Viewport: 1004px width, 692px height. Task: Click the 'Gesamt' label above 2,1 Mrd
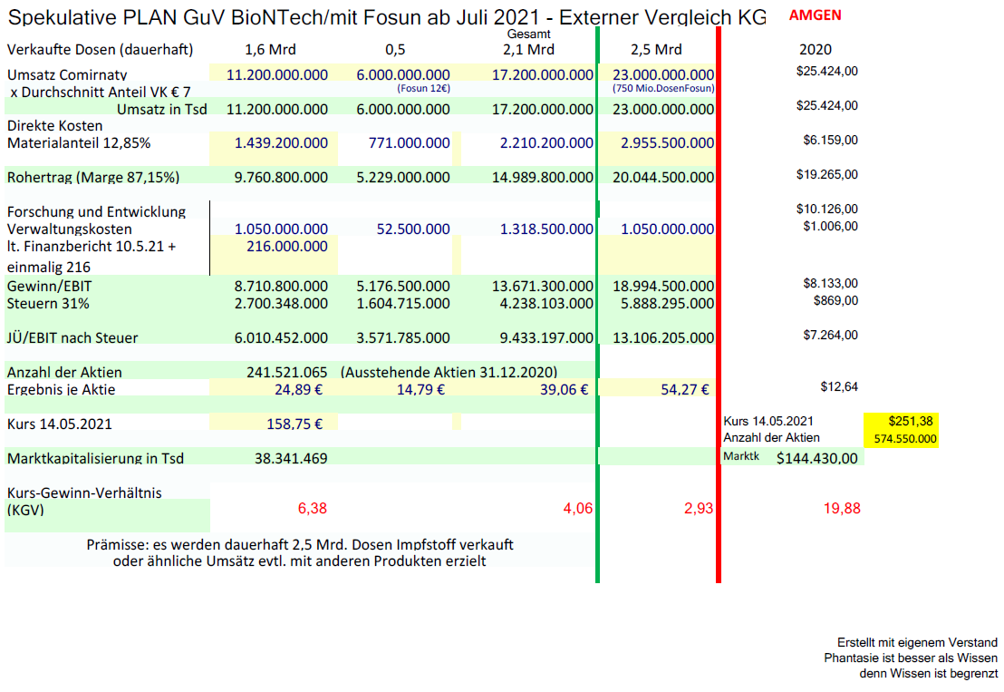coord(528,34)
